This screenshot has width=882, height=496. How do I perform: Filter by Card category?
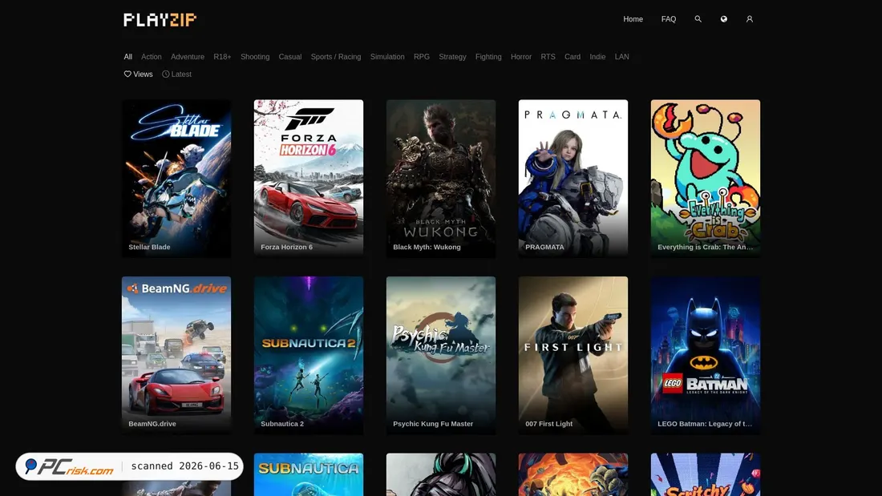tap(572, 57)
